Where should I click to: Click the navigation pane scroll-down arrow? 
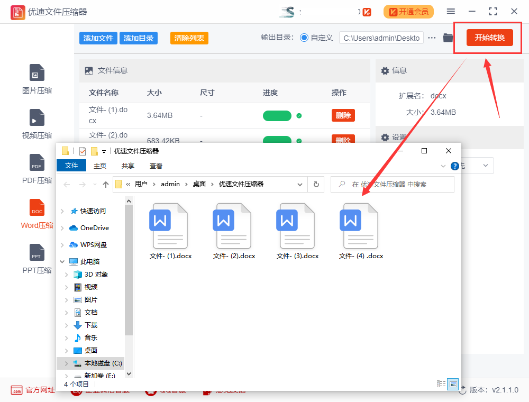tap(129, 373)
